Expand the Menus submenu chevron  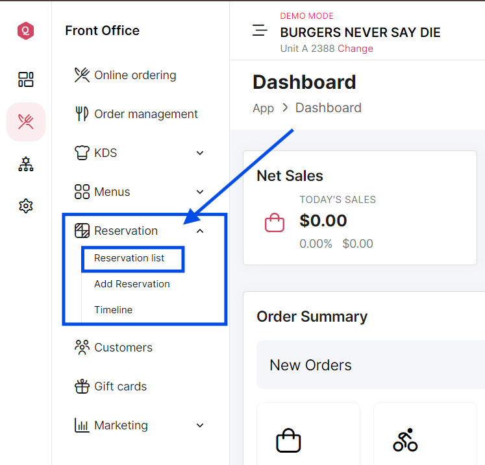pyautogui.click(x=200, y=192)
